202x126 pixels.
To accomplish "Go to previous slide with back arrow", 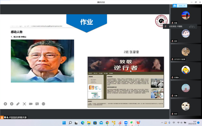I will click(5, 104).
